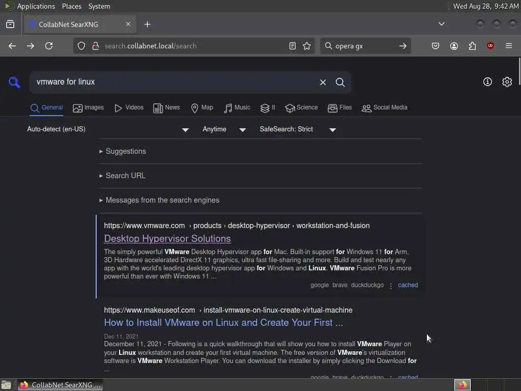This screenshot has width=521, height=391.
Task: Switch to the It category tab
Action: click(x=268, y=108)
